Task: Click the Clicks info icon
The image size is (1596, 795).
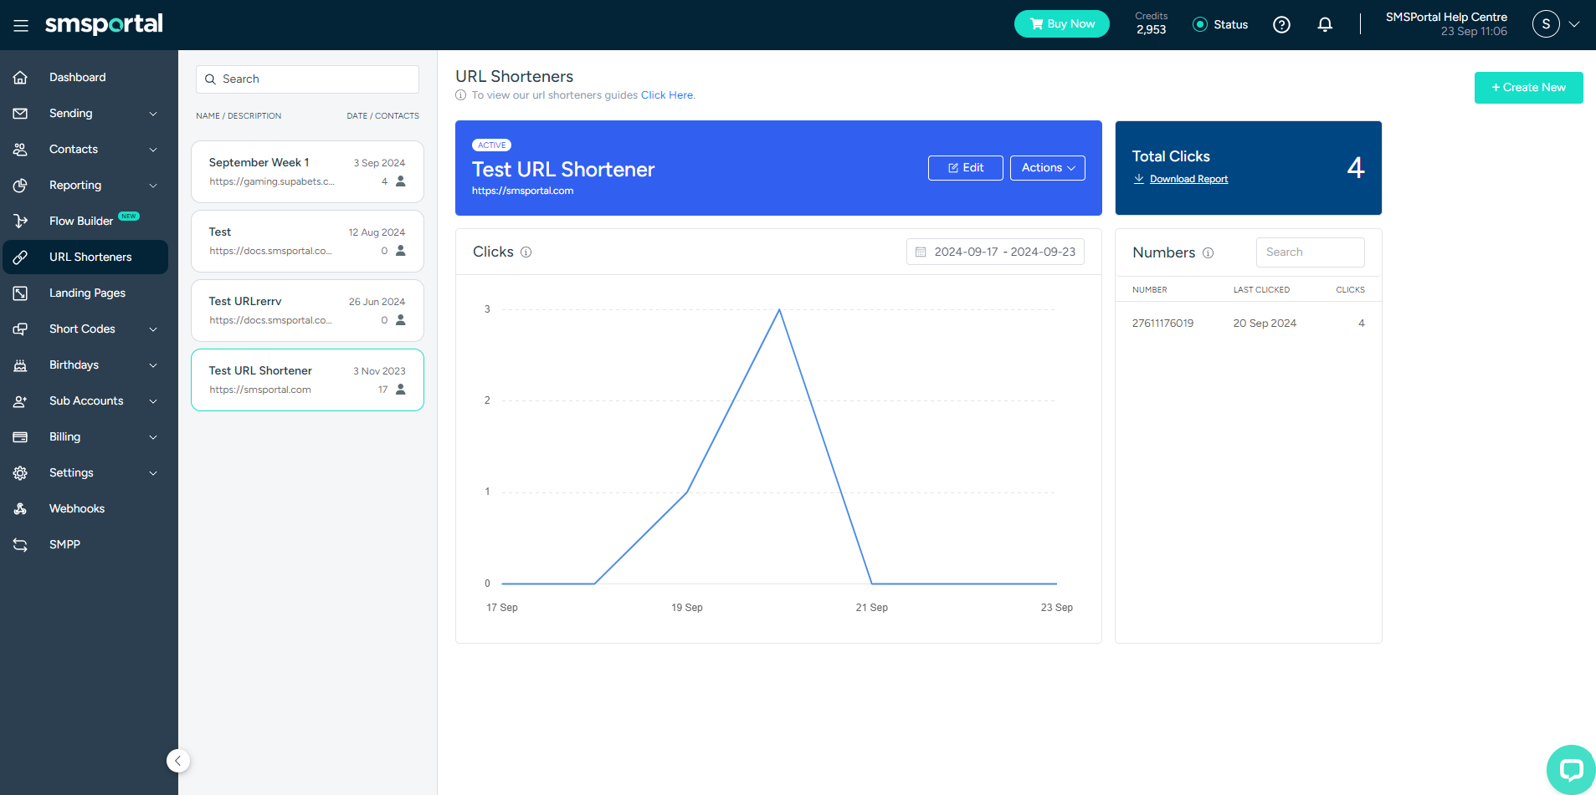Action: (x=526, y=252)
